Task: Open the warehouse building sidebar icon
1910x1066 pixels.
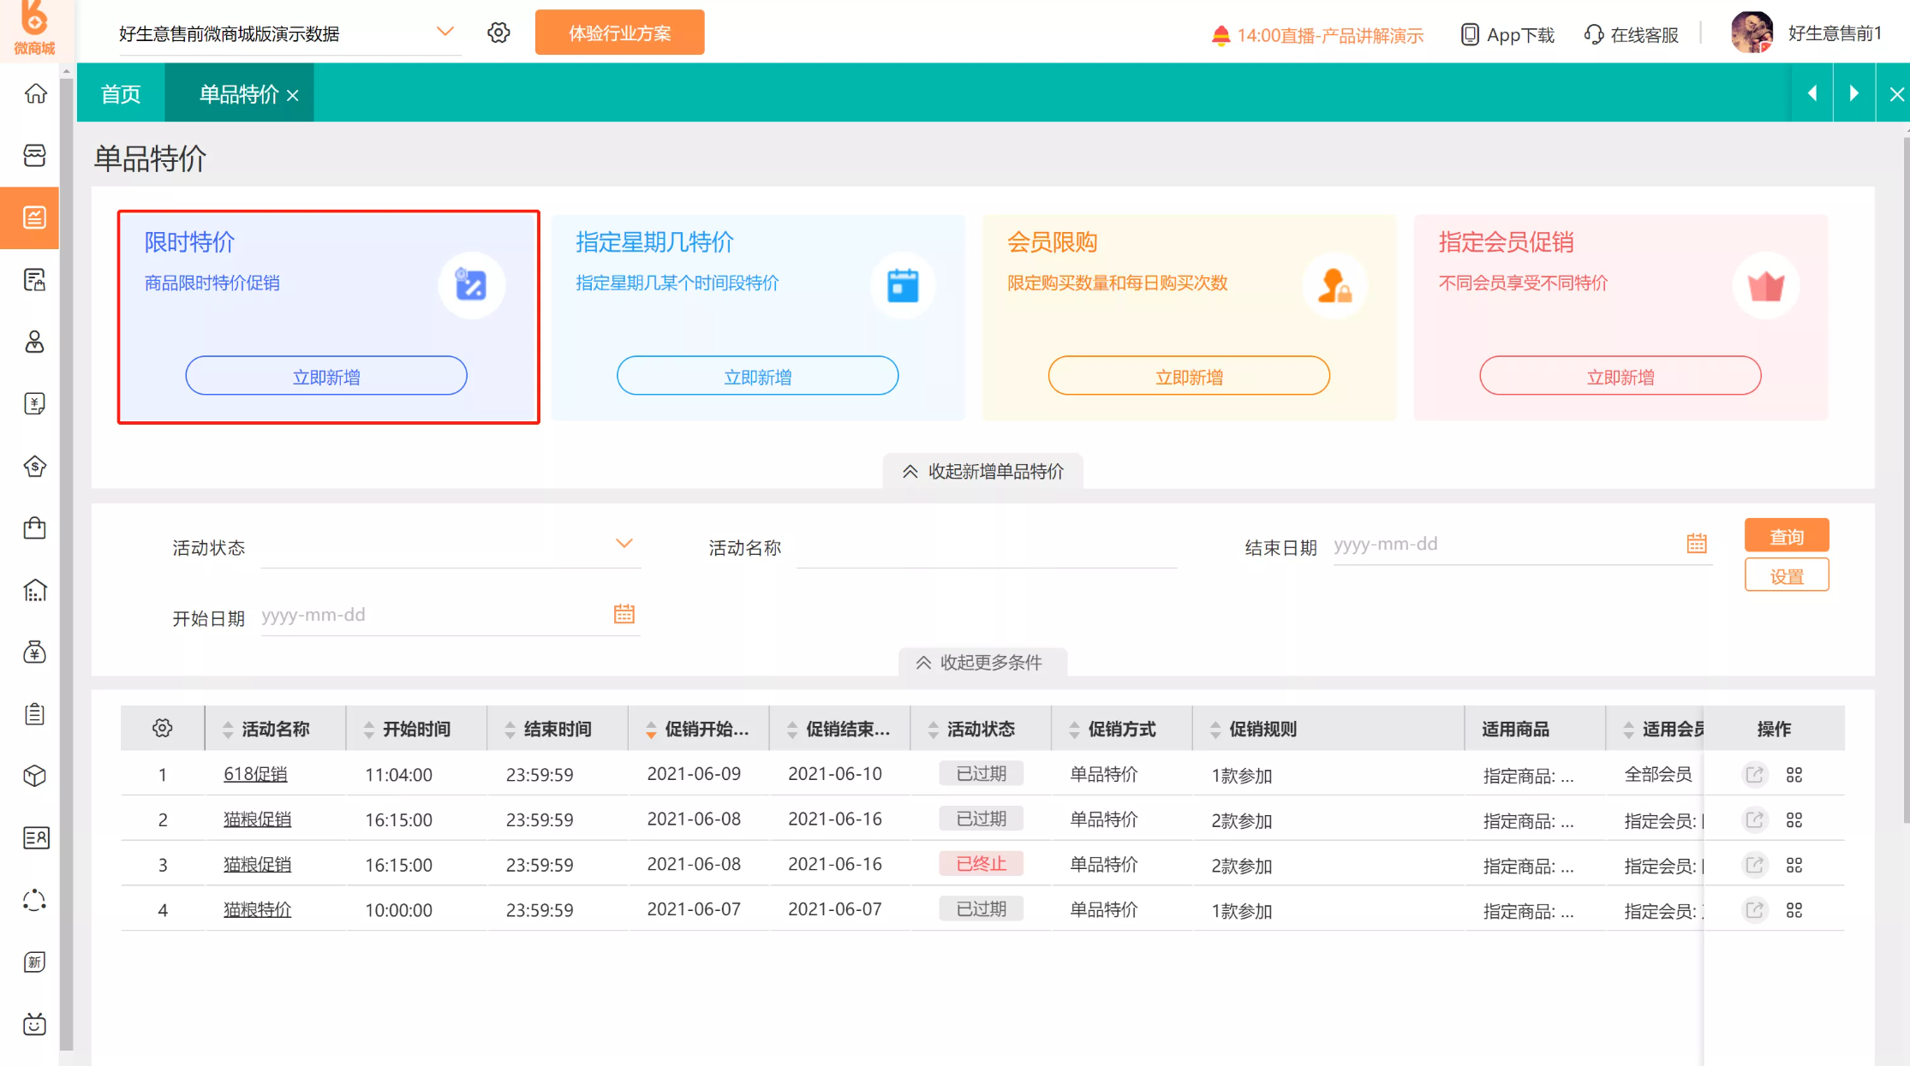Action: click(x=35, y=590)
